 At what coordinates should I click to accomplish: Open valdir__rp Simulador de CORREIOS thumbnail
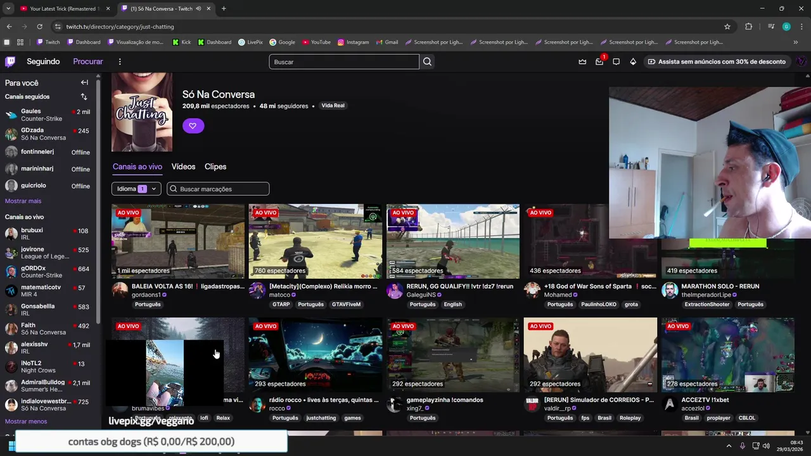[591, 355]
